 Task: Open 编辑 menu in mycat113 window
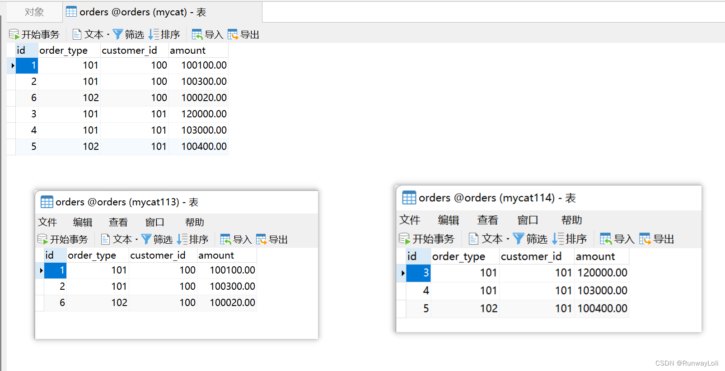[x=83, y=222]
